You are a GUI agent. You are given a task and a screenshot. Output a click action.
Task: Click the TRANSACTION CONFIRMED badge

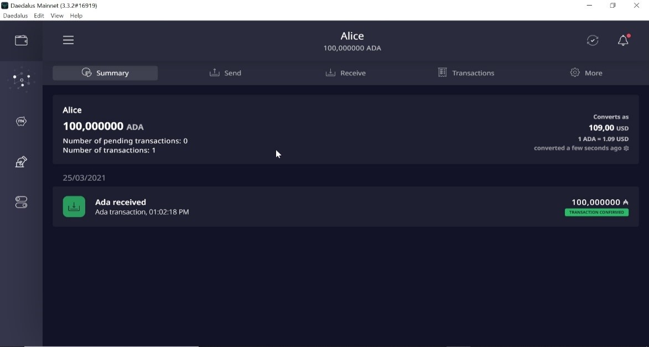coord(596,213)
